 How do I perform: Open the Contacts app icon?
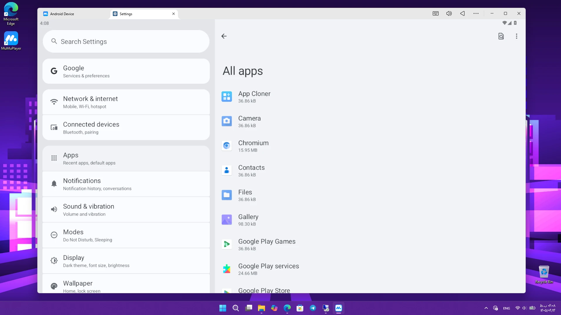226,170
